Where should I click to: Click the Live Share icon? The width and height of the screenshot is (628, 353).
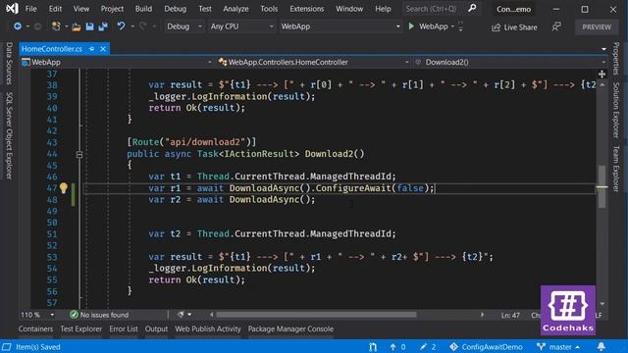pyautogui.click(x=497, y=27)
